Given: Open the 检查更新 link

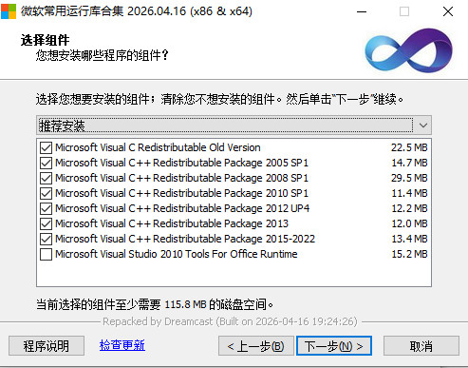Looking at the screenshot, I should pos(122,345).
